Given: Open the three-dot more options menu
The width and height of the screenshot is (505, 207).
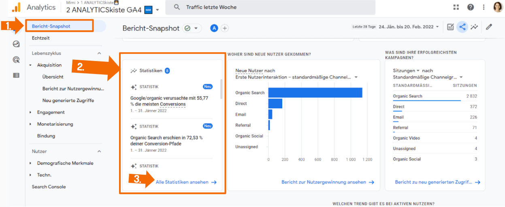Looking at the screenshot, I should pos(484,7).
